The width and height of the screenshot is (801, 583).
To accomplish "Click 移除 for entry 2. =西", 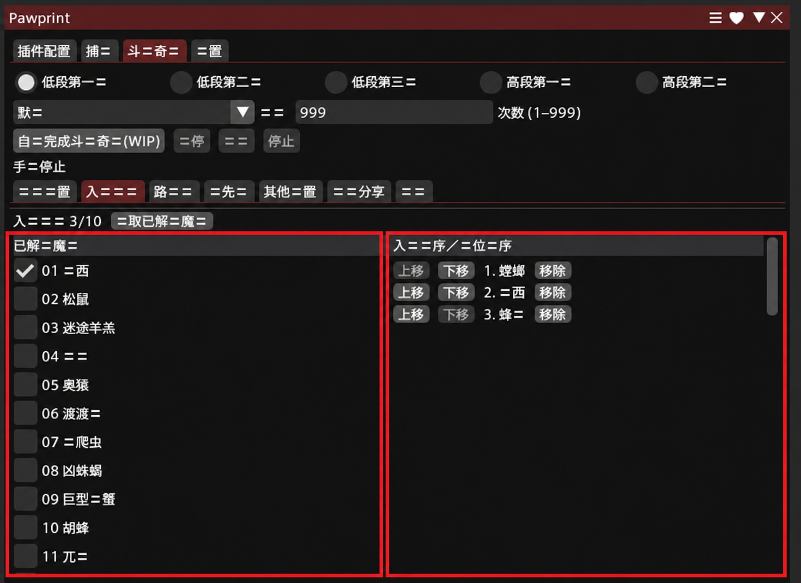I will (x=553, y=293).
